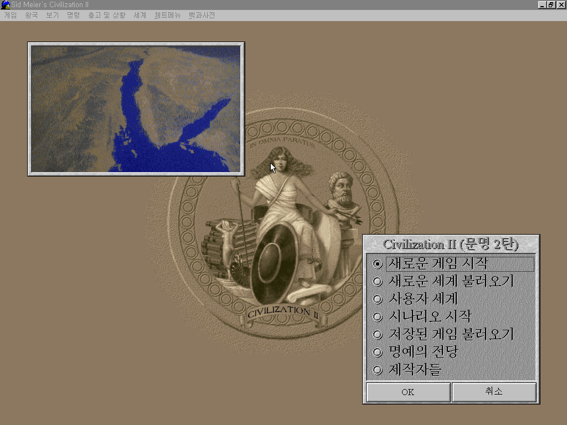Click the Civilization II (문명 2탄) dialog title
Viewport: 567px width, 425px height.
click(451, 245)
